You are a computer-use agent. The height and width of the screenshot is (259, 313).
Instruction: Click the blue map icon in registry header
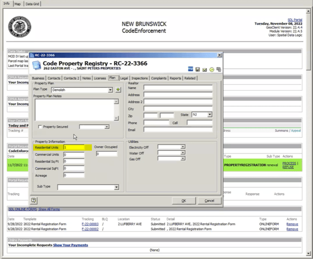191,69
